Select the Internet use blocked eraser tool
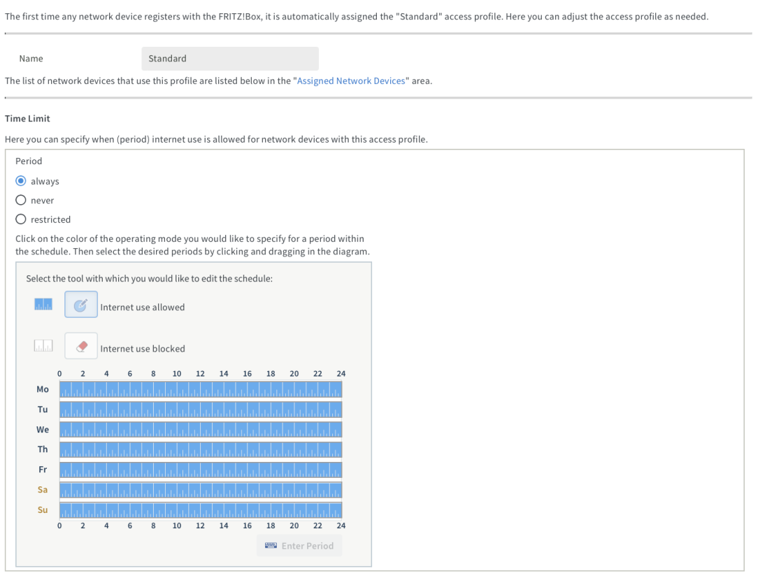Viewport: 758px width, 573px height. click(x=80, y=346)
